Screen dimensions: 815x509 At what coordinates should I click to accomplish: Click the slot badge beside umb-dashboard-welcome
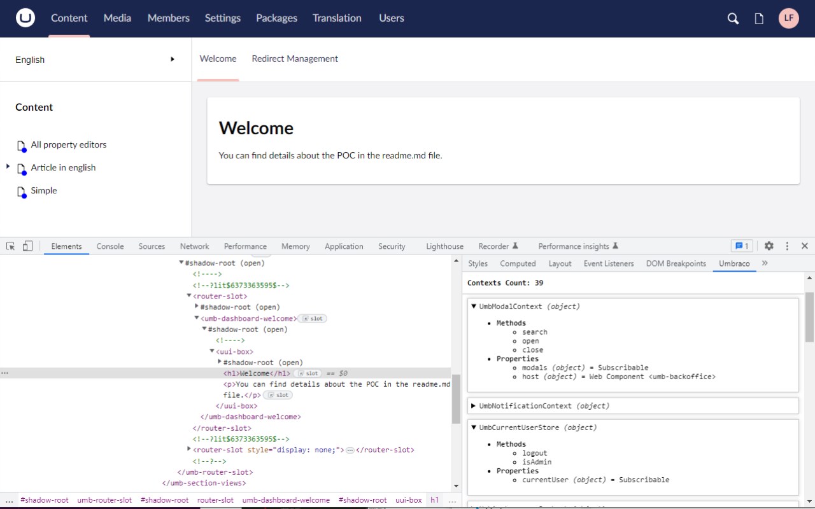pyautogui.click(x=313, y=318)
